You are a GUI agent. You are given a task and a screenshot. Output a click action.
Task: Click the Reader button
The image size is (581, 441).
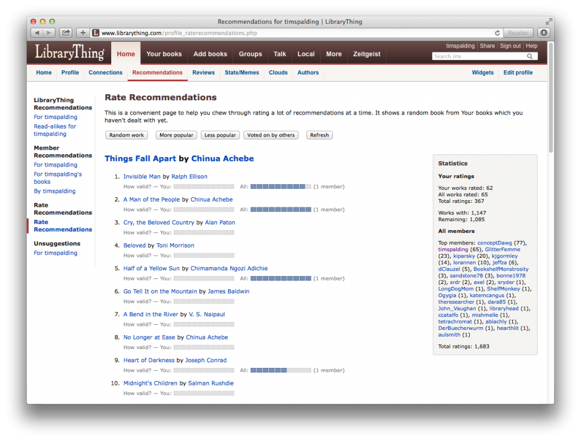[x=518, y=33]
